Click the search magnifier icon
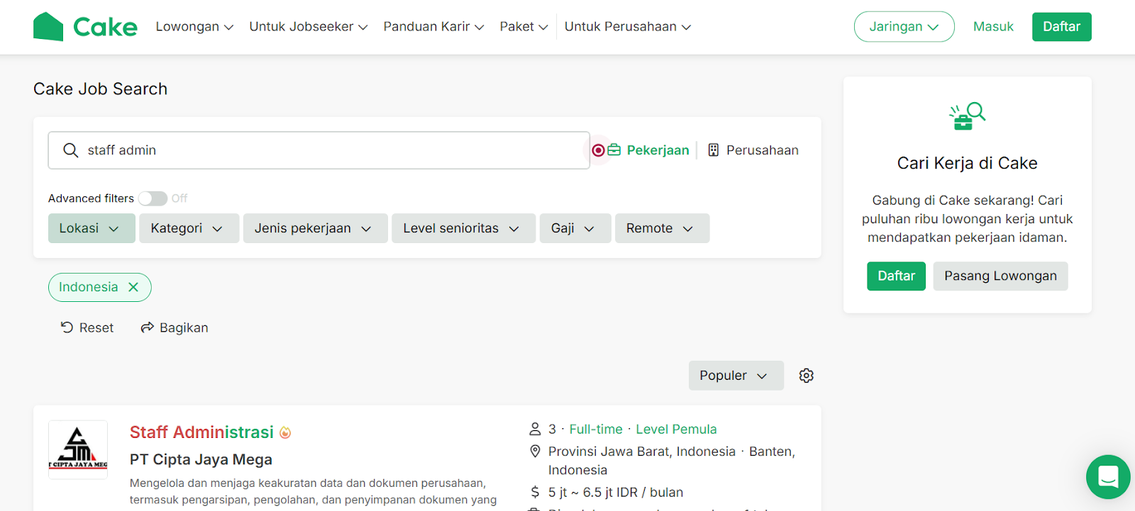Viewport: 1135px width, 511px height. click(71, 150)
